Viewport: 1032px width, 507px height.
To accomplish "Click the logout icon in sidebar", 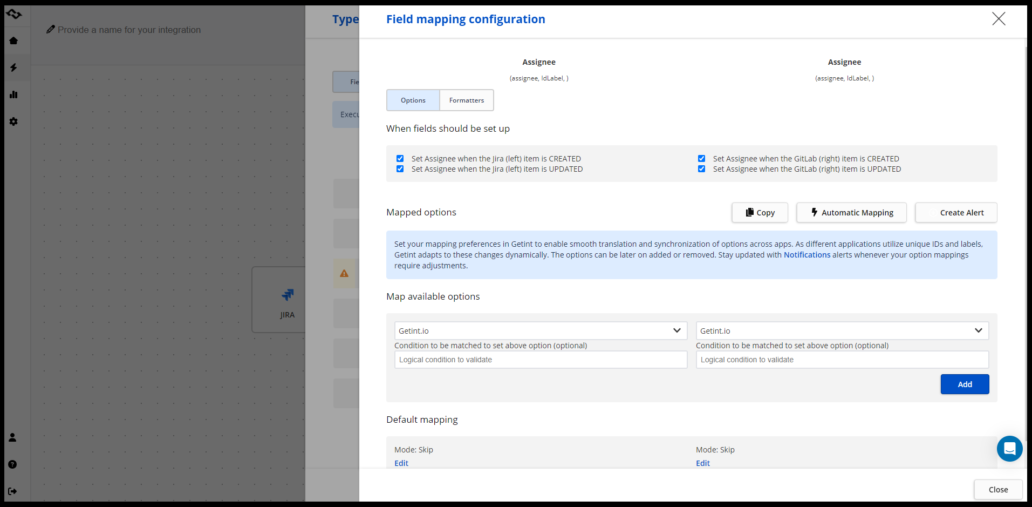I will click(12, 491).
